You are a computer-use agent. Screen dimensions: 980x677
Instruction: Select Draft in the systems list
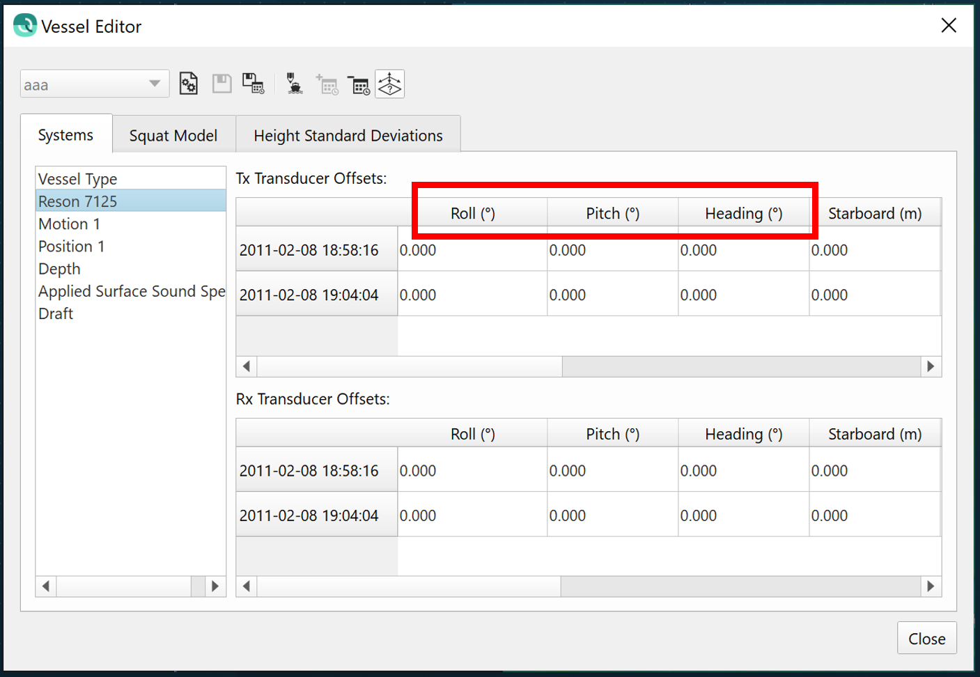click(56, 314)
